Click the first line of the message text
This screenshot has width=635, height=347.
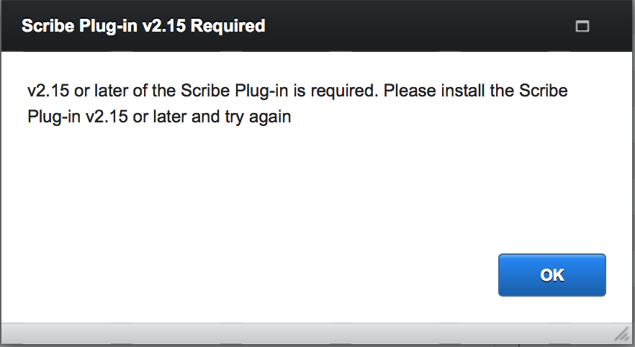297,91
